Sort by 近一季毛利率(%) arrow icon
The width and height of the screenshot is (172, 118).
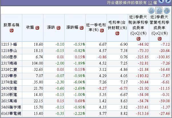click(x=102, y=30)
